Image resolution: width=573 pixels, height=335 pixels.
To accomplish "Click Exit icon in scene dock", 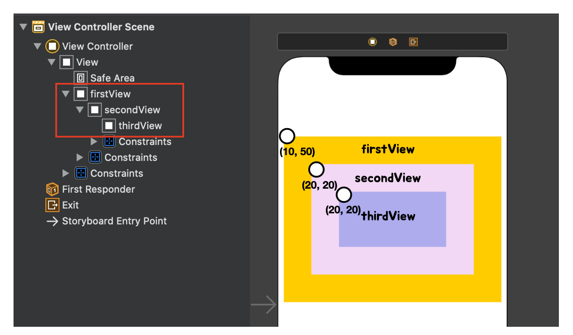I will pos(414,42).
